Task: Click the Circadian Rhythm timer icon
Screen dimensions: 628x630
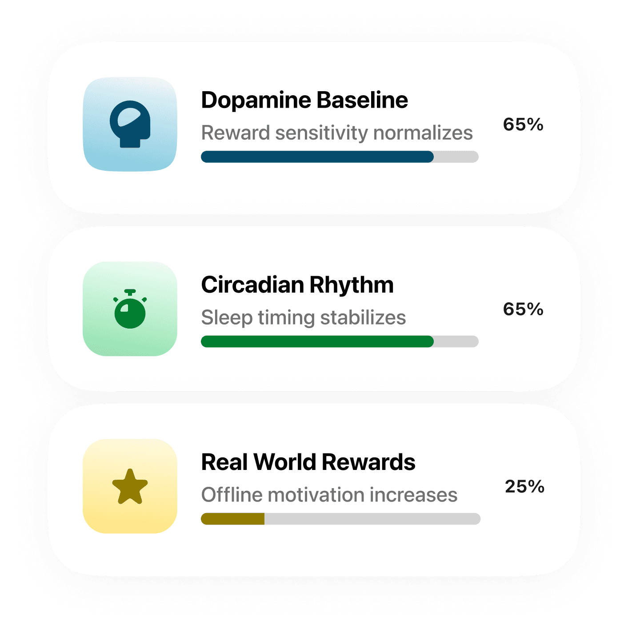Action: (x=130, y=311)
